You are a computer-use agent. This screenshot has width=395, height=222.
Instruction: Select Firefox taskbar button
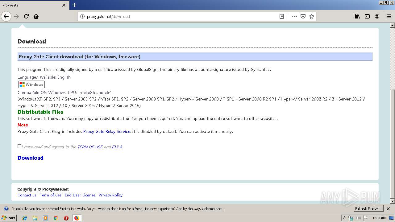77,218
